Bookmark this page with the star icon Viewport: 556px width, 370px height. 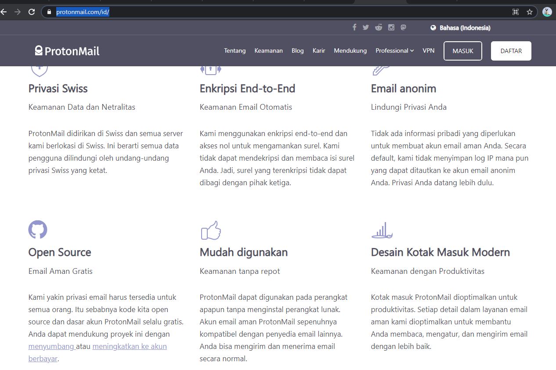pos(530,12)
